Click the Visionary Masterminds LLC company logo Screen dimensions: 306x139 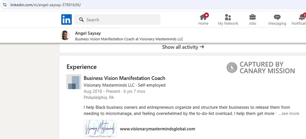pyautogui.click(x=74, y=82)
